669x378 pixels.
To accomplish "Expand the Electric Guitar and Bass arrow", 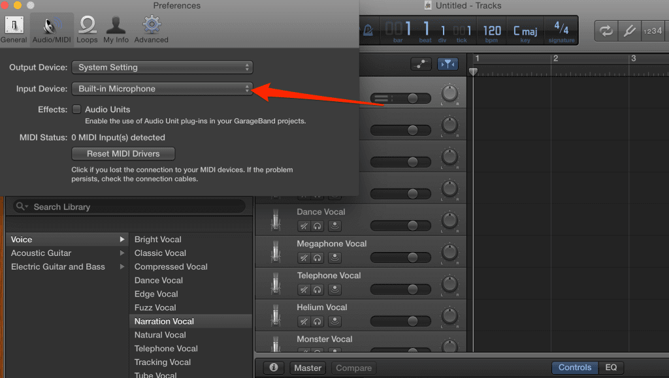I will [x=122, y=267].
